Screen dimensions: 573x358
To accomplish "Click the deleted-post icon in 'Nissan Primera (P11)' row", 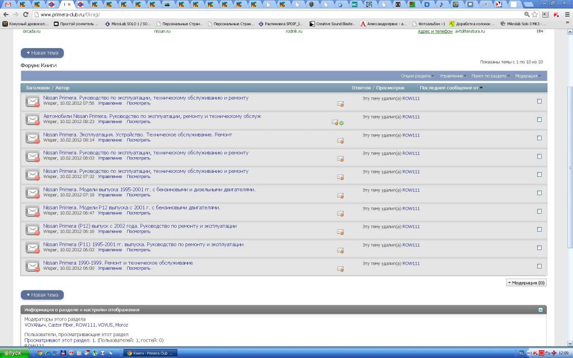I will 340,250.
